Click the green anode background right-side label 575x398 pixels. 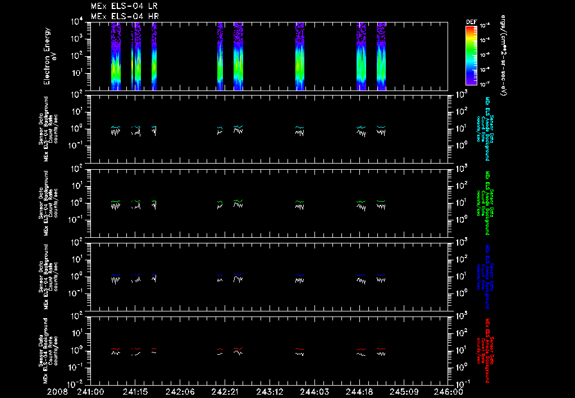485,203
